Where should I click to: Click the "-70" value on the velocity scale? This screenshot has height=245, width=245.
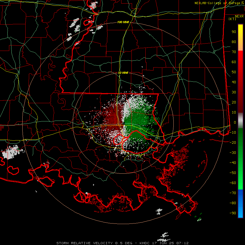(x=233, y=193)
